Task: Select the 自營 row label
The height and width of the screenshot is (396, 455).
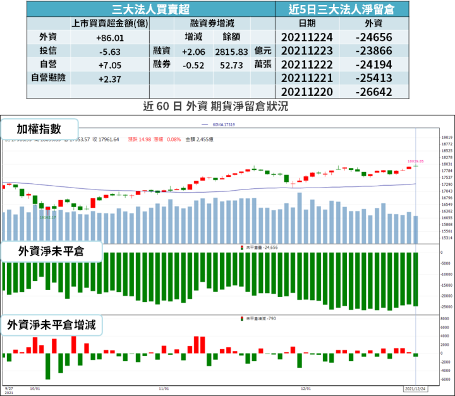Action: click(48, 64)
